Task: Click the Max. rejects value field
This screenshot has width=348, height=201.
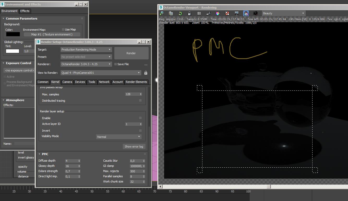Action: 136,171
